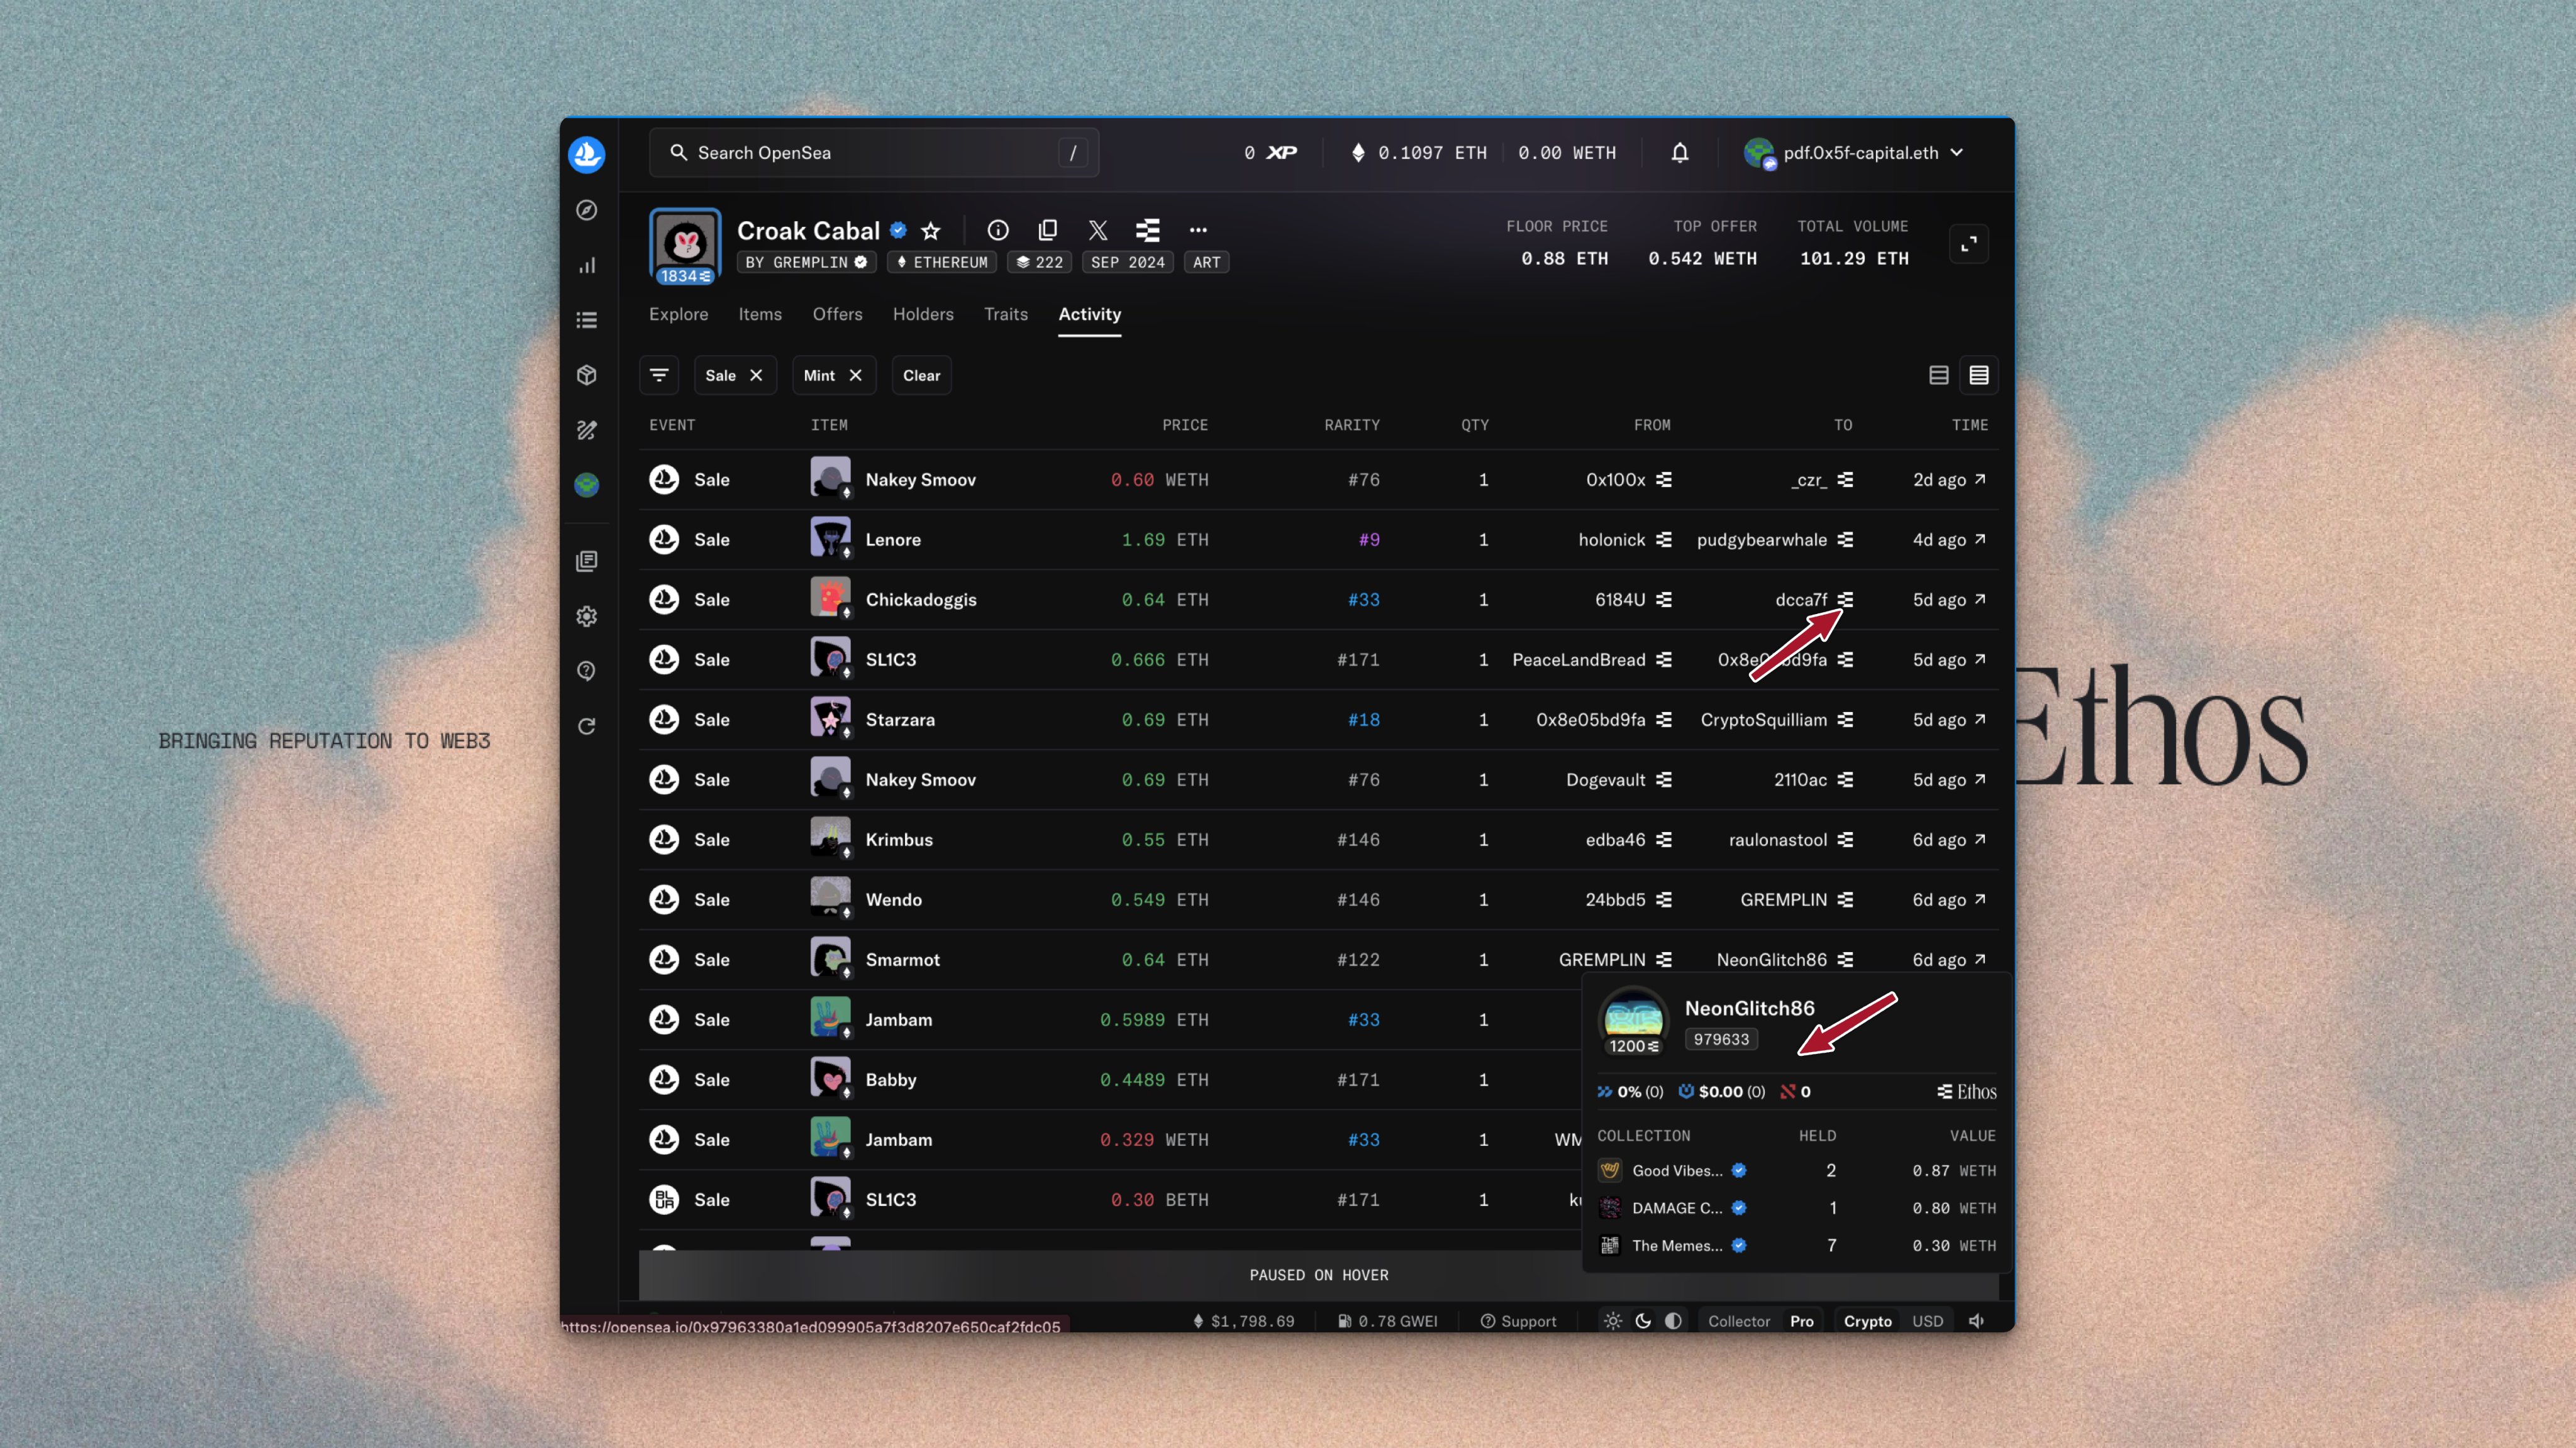Screen dimensions: 2576x1448
Task: Open the pencil studio icon in sidebar
Action: (587, 430)
